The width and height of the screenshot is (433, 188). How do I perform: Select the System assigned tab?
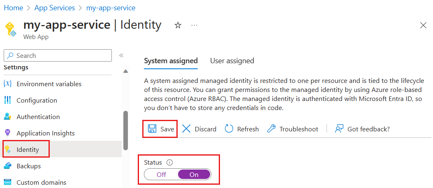[x=171, y=61]
